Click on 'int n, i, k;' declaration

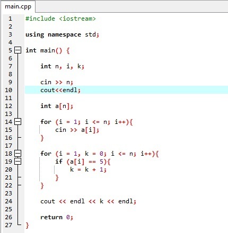click(x=62, y=66)
